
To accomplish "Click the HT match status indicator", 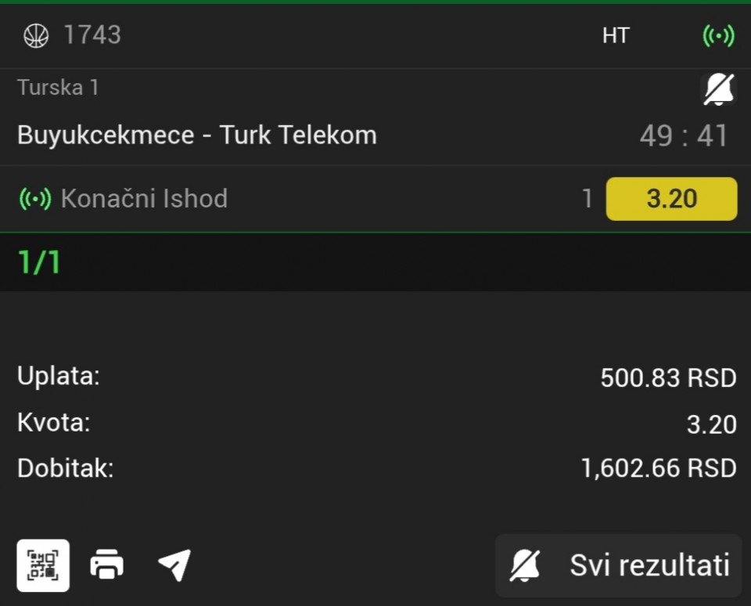I will pyautogui.click(x=616, y=35).
